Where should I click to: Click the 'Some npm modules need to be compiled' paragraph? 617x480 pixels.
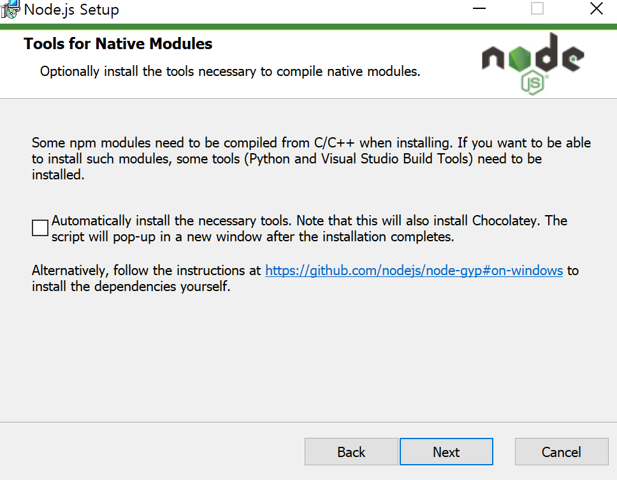pos(311,158)
